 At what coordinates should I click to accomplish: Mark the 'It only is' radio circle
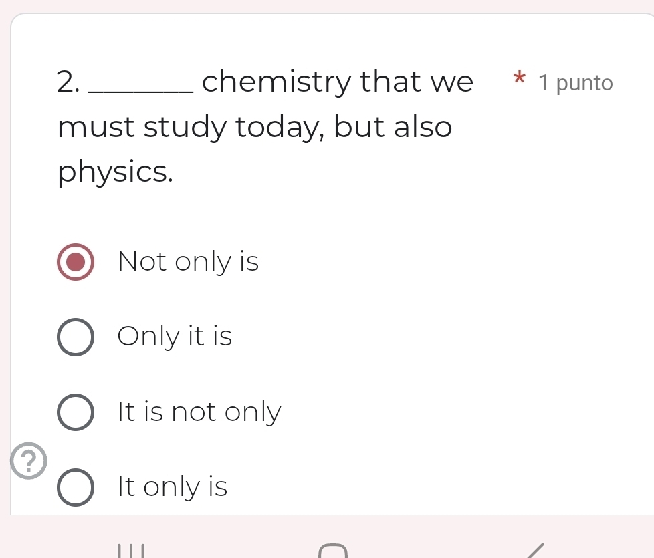76,487
